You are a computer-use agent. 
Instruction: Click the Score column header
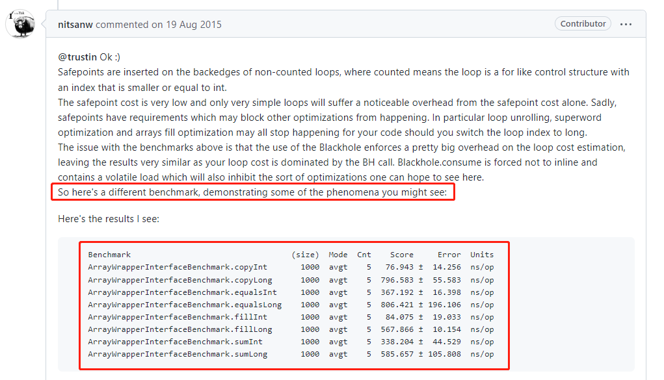[x=401, y=255]
